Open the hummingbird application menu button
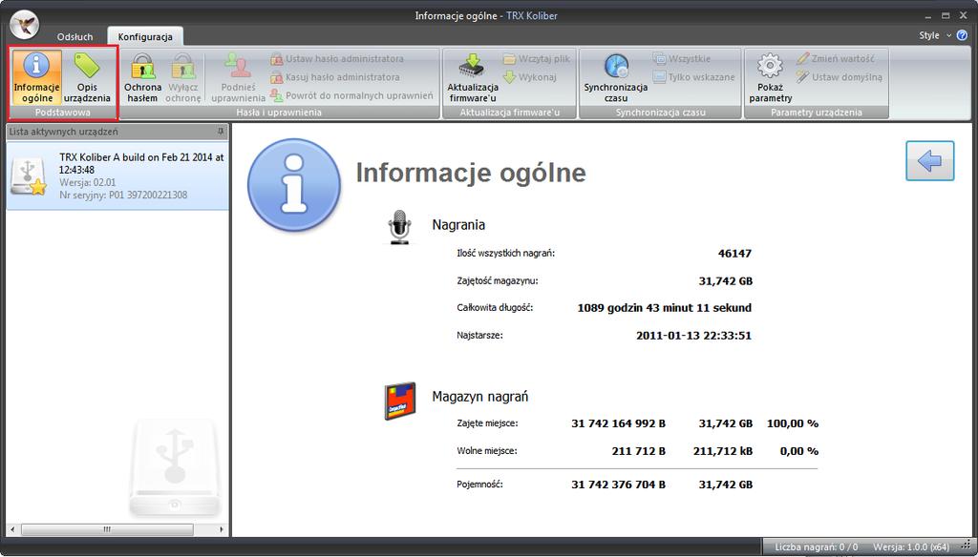This screenshot has height=557, width=978. click(x=25, y=26)
